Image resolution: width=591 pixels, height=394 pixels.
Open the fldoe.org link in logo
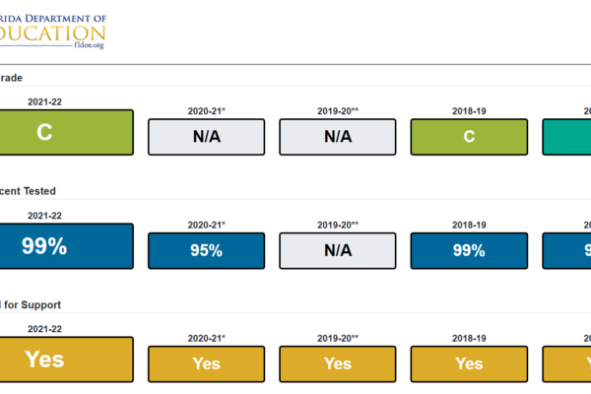tap(89, 45)
